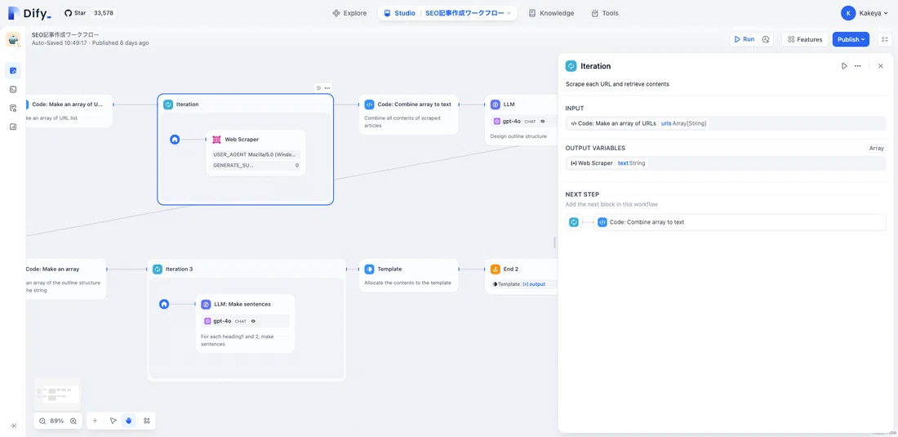Run this step from Iteration panel header

coord(844,66)
